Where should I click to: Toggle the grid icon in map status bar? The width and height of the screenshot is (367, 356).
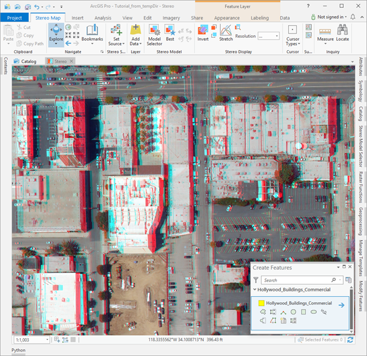point(73,340)
